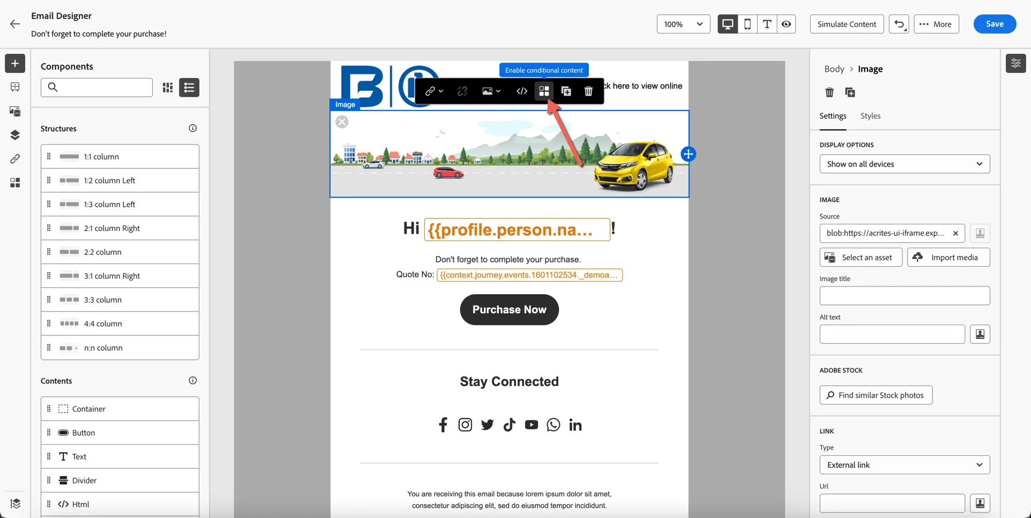
Task: Switch components to list view
Action: click(189, 88)
